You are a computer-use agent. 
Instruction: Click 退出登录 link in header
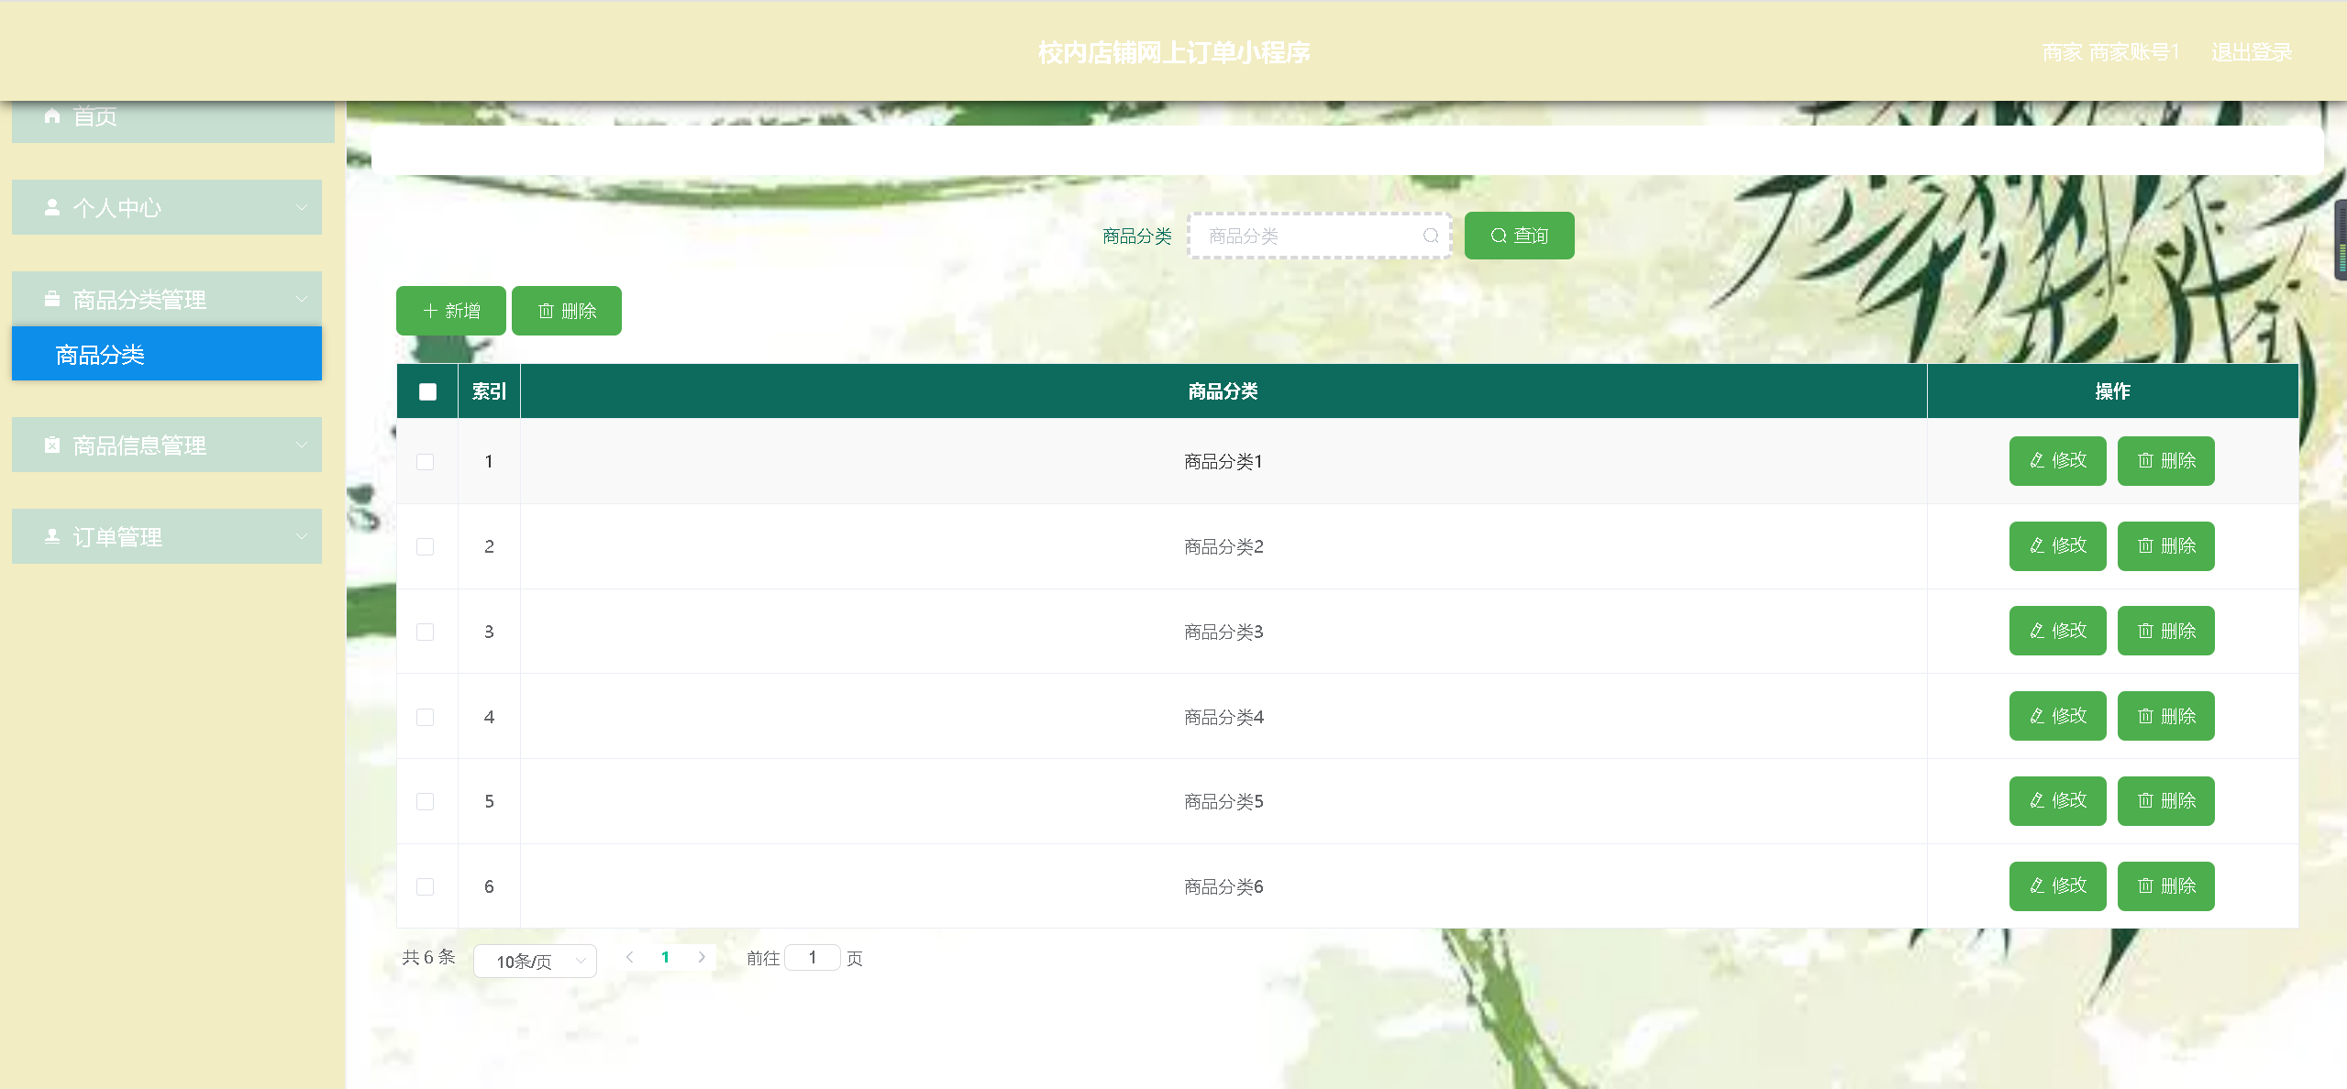[x=2251, y=52]
